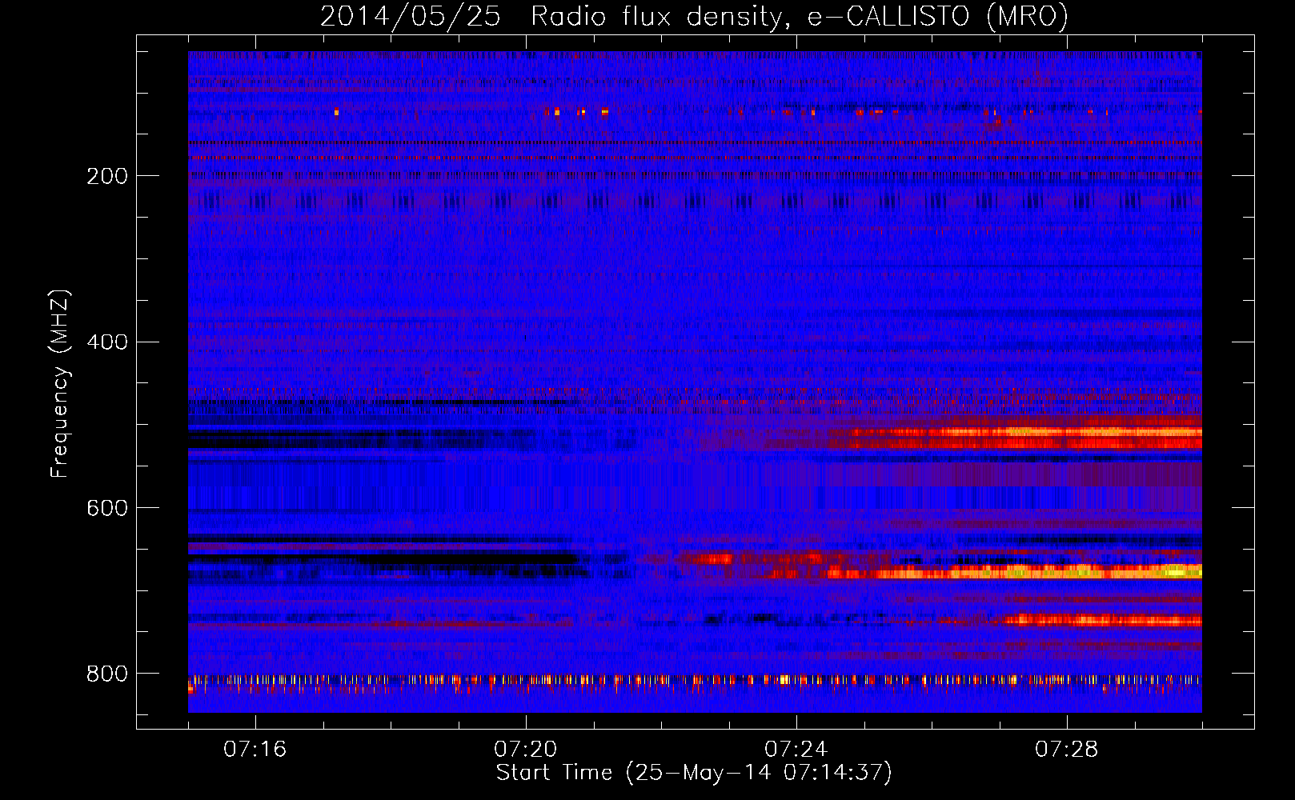
Task: Click the plot title "Radio flux density, e-CALLISTO (MRO)"
Action: 800,17
